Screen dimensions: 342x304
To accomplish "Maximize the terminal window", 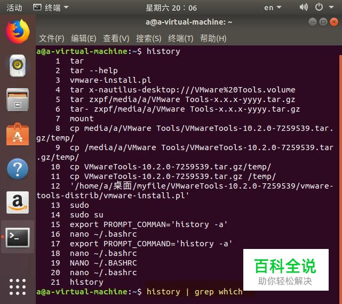I will (323, 22).
